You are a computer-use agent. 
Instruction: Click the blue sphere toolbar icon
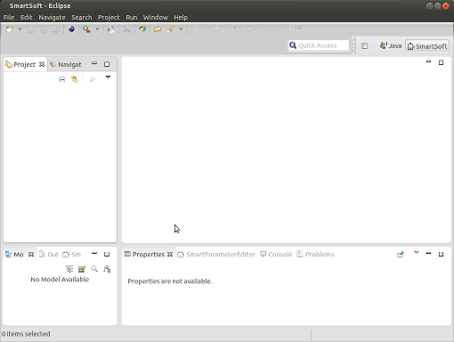71,29
